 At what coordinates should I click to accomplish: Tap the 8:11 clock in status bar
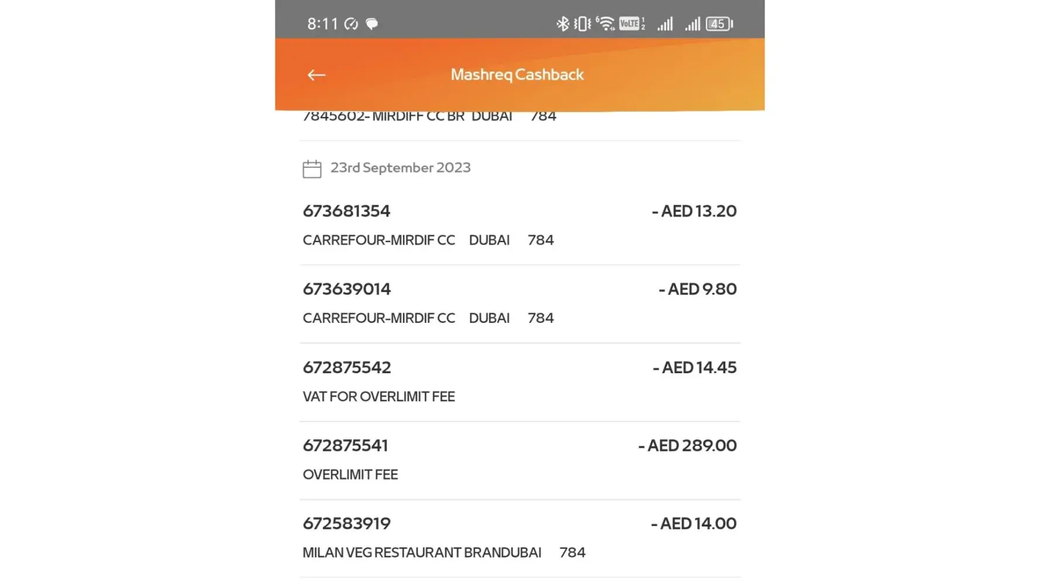pyautogui.click(x=322, y=24)
